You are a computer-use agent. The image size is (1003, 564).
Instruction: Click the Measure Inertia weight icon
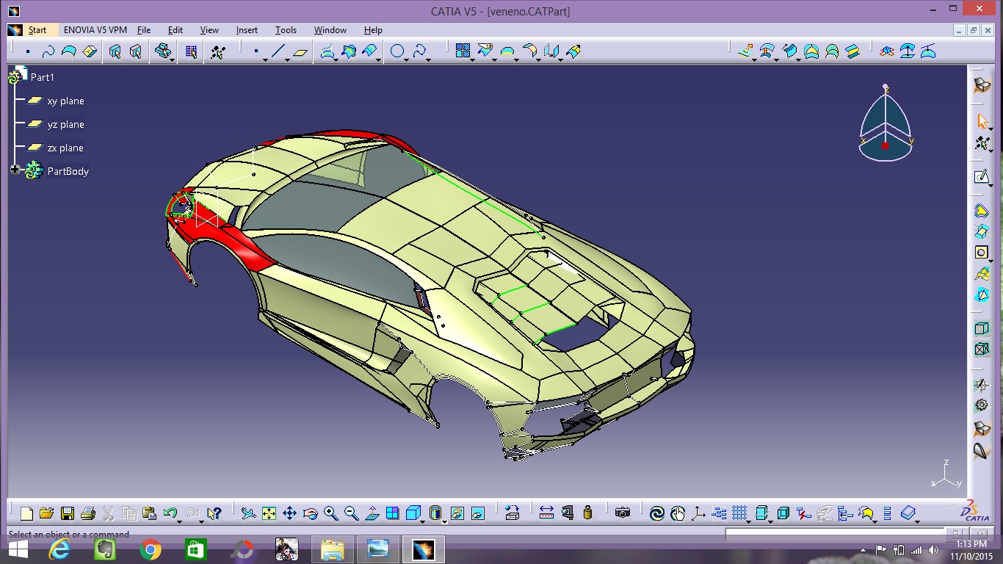tap(587, 513)
